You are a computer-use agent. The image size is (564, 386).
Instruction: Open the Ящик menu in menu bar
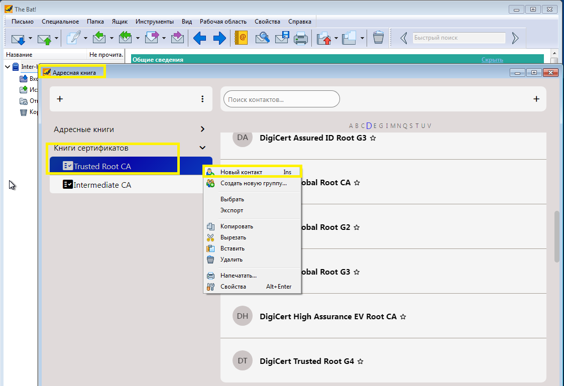point(120,22)
